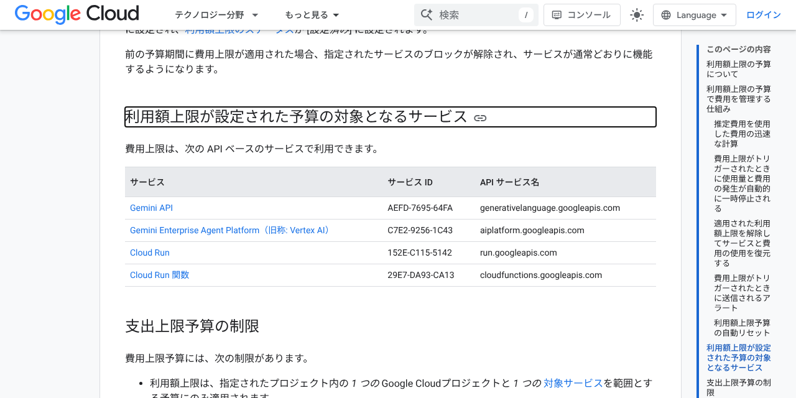The image size is (796, 398).
Task: Copy link icon next to section heading
Action: click(480, 118)
